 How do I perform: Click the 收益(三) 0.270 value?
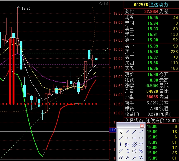click(153, 114)
